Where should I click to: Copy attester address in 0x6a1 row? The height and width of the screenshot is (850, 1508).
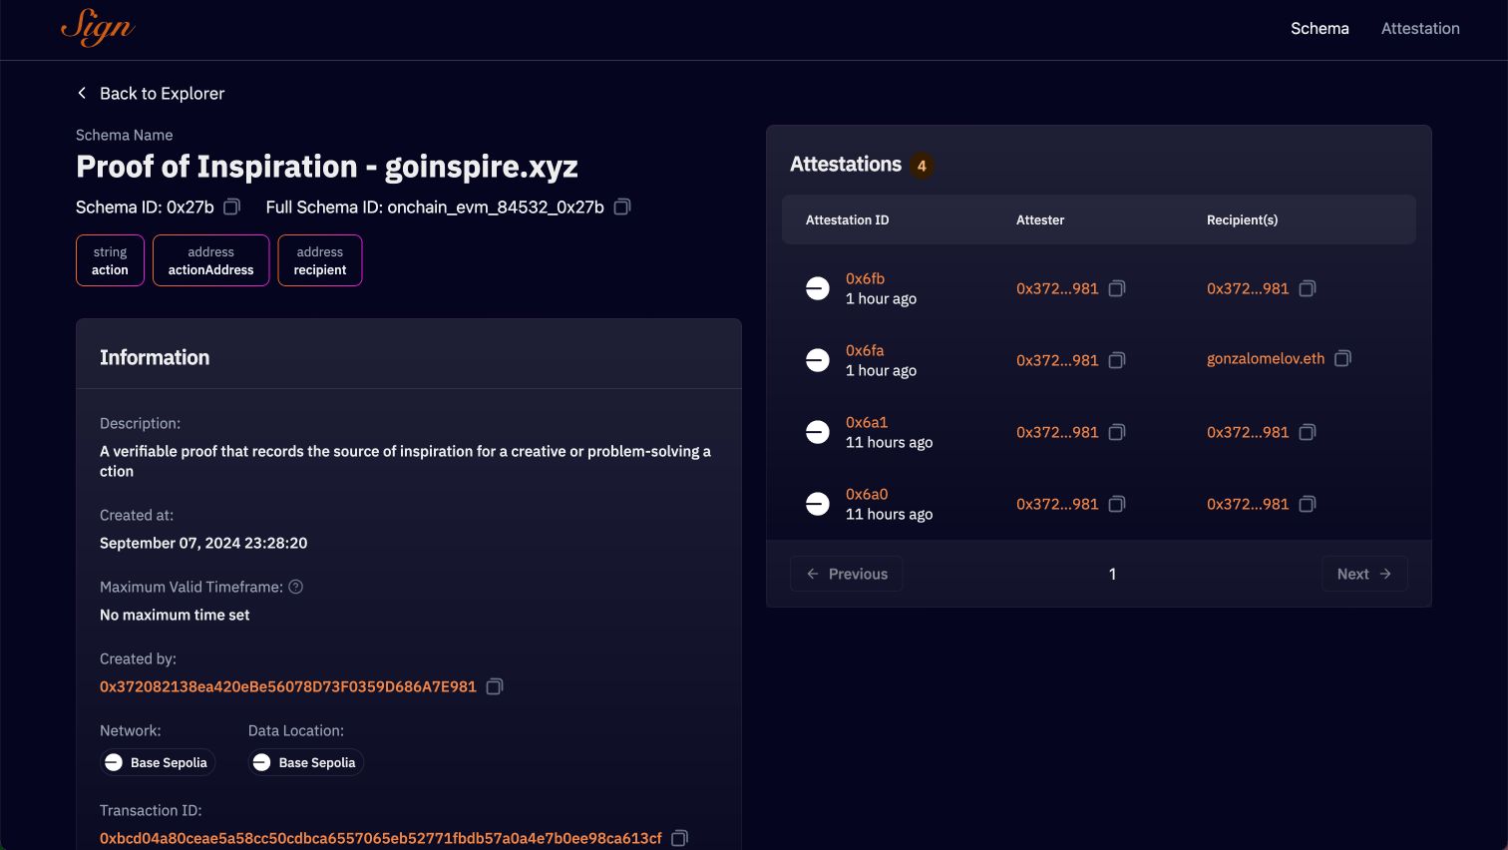pyautogui.click(x=1117, y=432)
